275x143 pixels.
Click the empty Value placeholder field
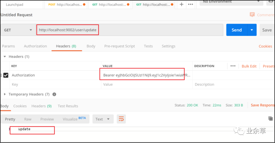[x=147, y=84]
